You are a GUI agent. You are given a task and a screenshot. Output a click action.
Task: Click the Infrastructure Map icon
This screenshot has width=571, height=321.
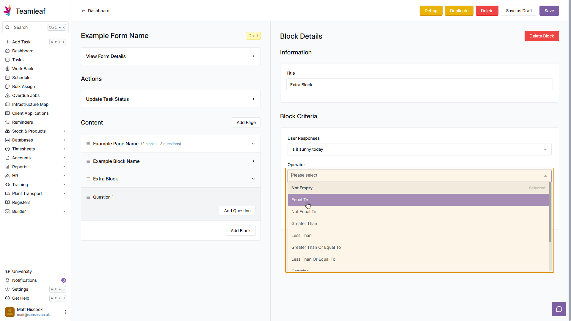pos(7,104)
